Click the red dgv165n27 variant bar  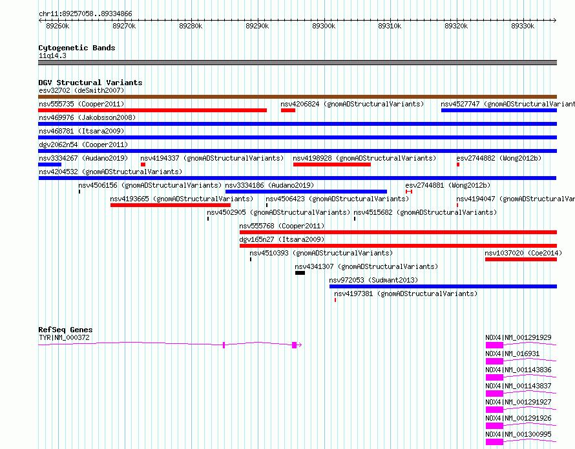pos(398,246)
